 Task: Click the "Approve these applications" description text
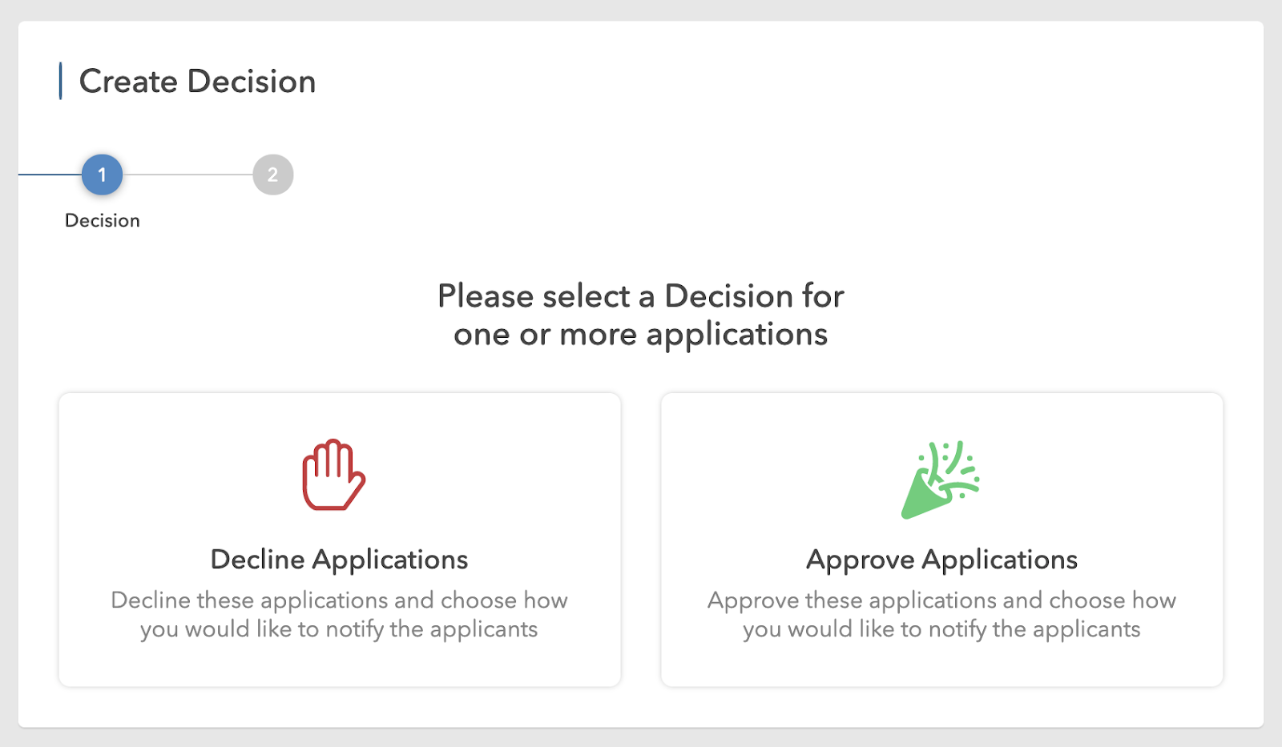point(941,600)
